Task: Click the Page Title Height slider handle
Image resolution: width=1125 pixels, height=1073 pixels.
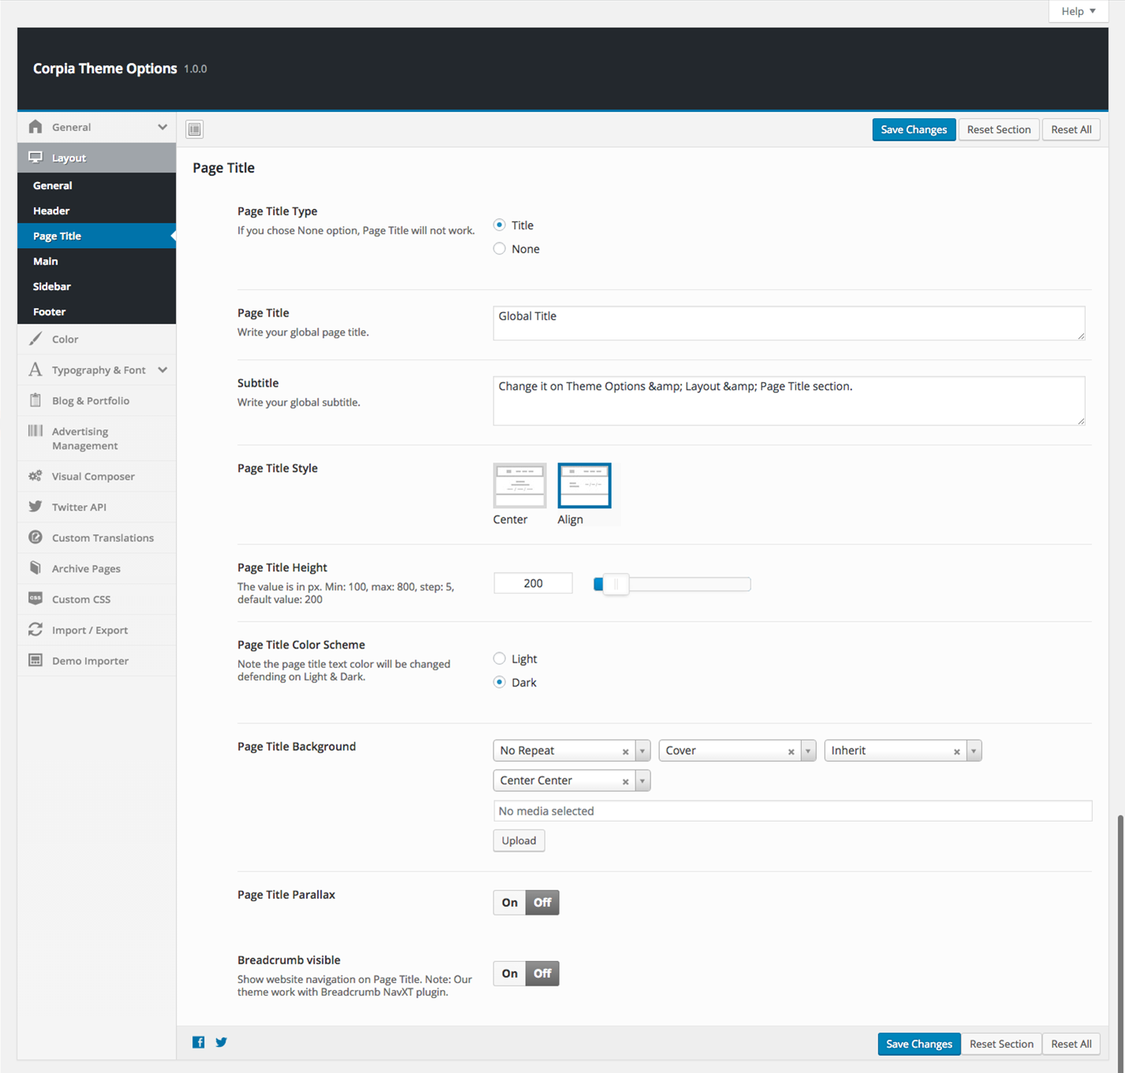Action: (616, 585)
